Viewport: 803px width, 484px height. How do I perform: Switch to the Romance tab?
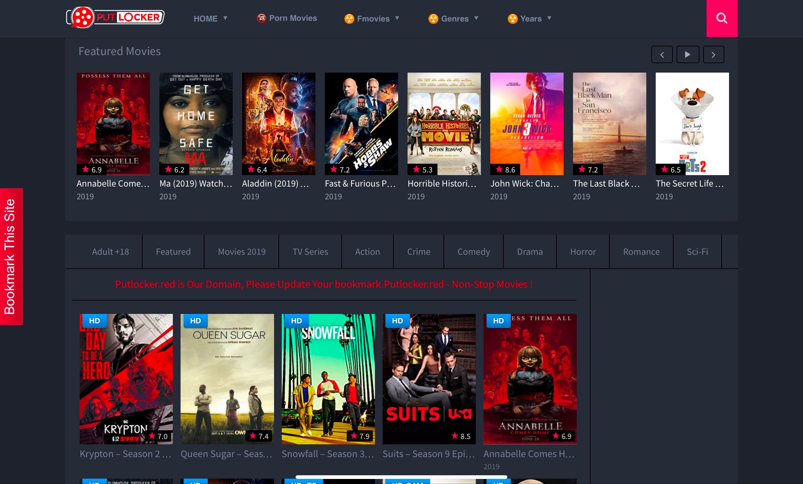pos(641,251)
